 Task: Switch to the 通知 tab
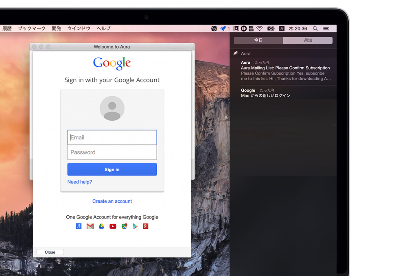(308, 40)
